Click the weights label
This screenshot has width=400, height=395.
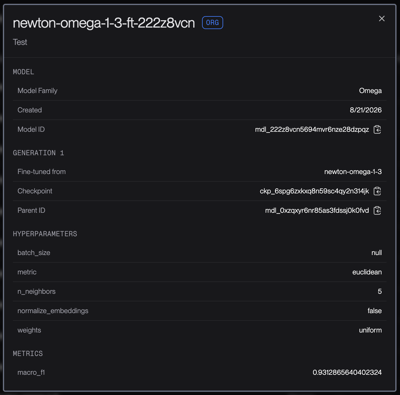pyautogui.click(x=29, y=330)
